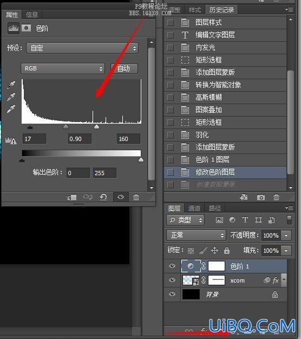
Task: Clip adjustment to layer below icon
Action: (x=72, y=197)
